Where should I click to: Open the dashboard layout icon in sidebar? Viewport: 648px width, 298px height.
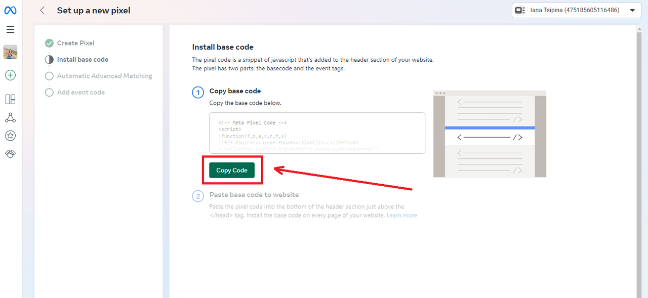pyautogui.click(x=10, y=99)
